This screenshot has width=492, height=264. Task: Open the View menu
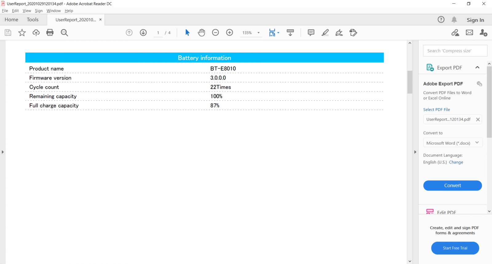click(27, 11)
